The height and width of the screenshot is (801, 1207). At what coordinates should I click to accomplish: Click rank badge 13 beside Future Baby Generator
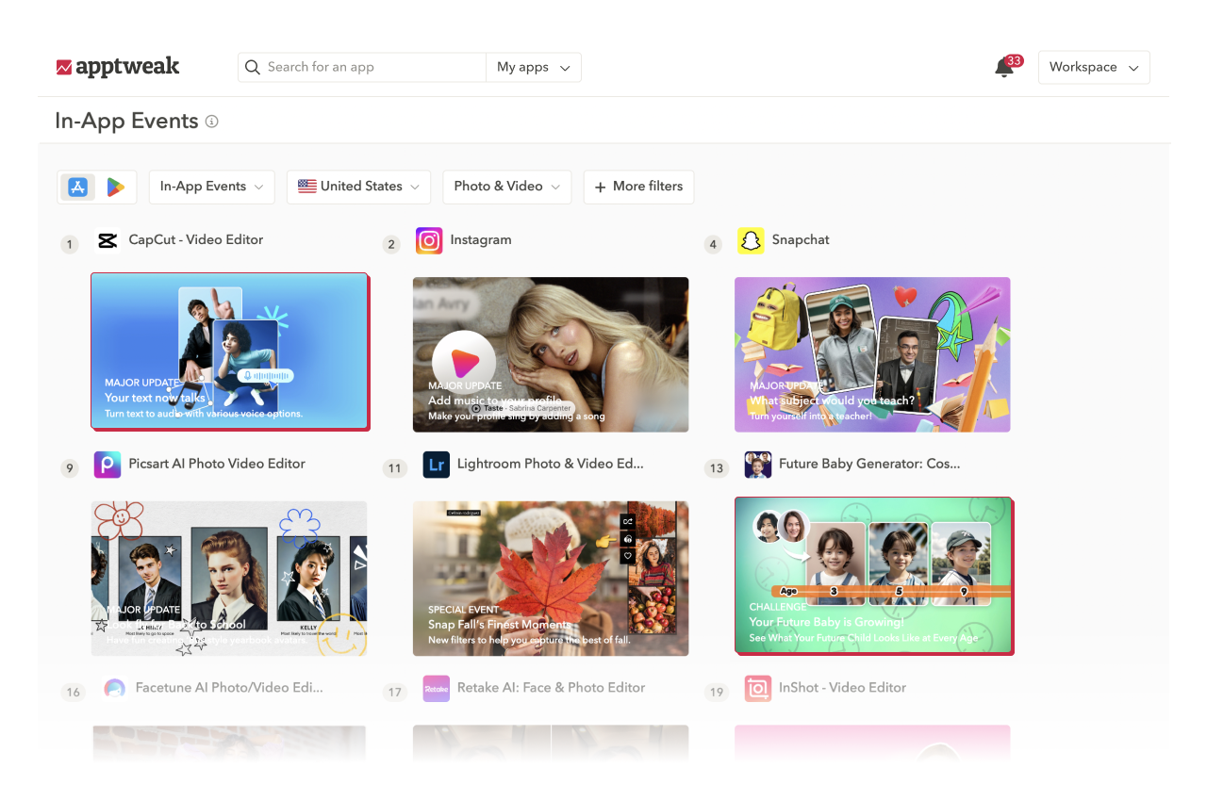(717, 468)
